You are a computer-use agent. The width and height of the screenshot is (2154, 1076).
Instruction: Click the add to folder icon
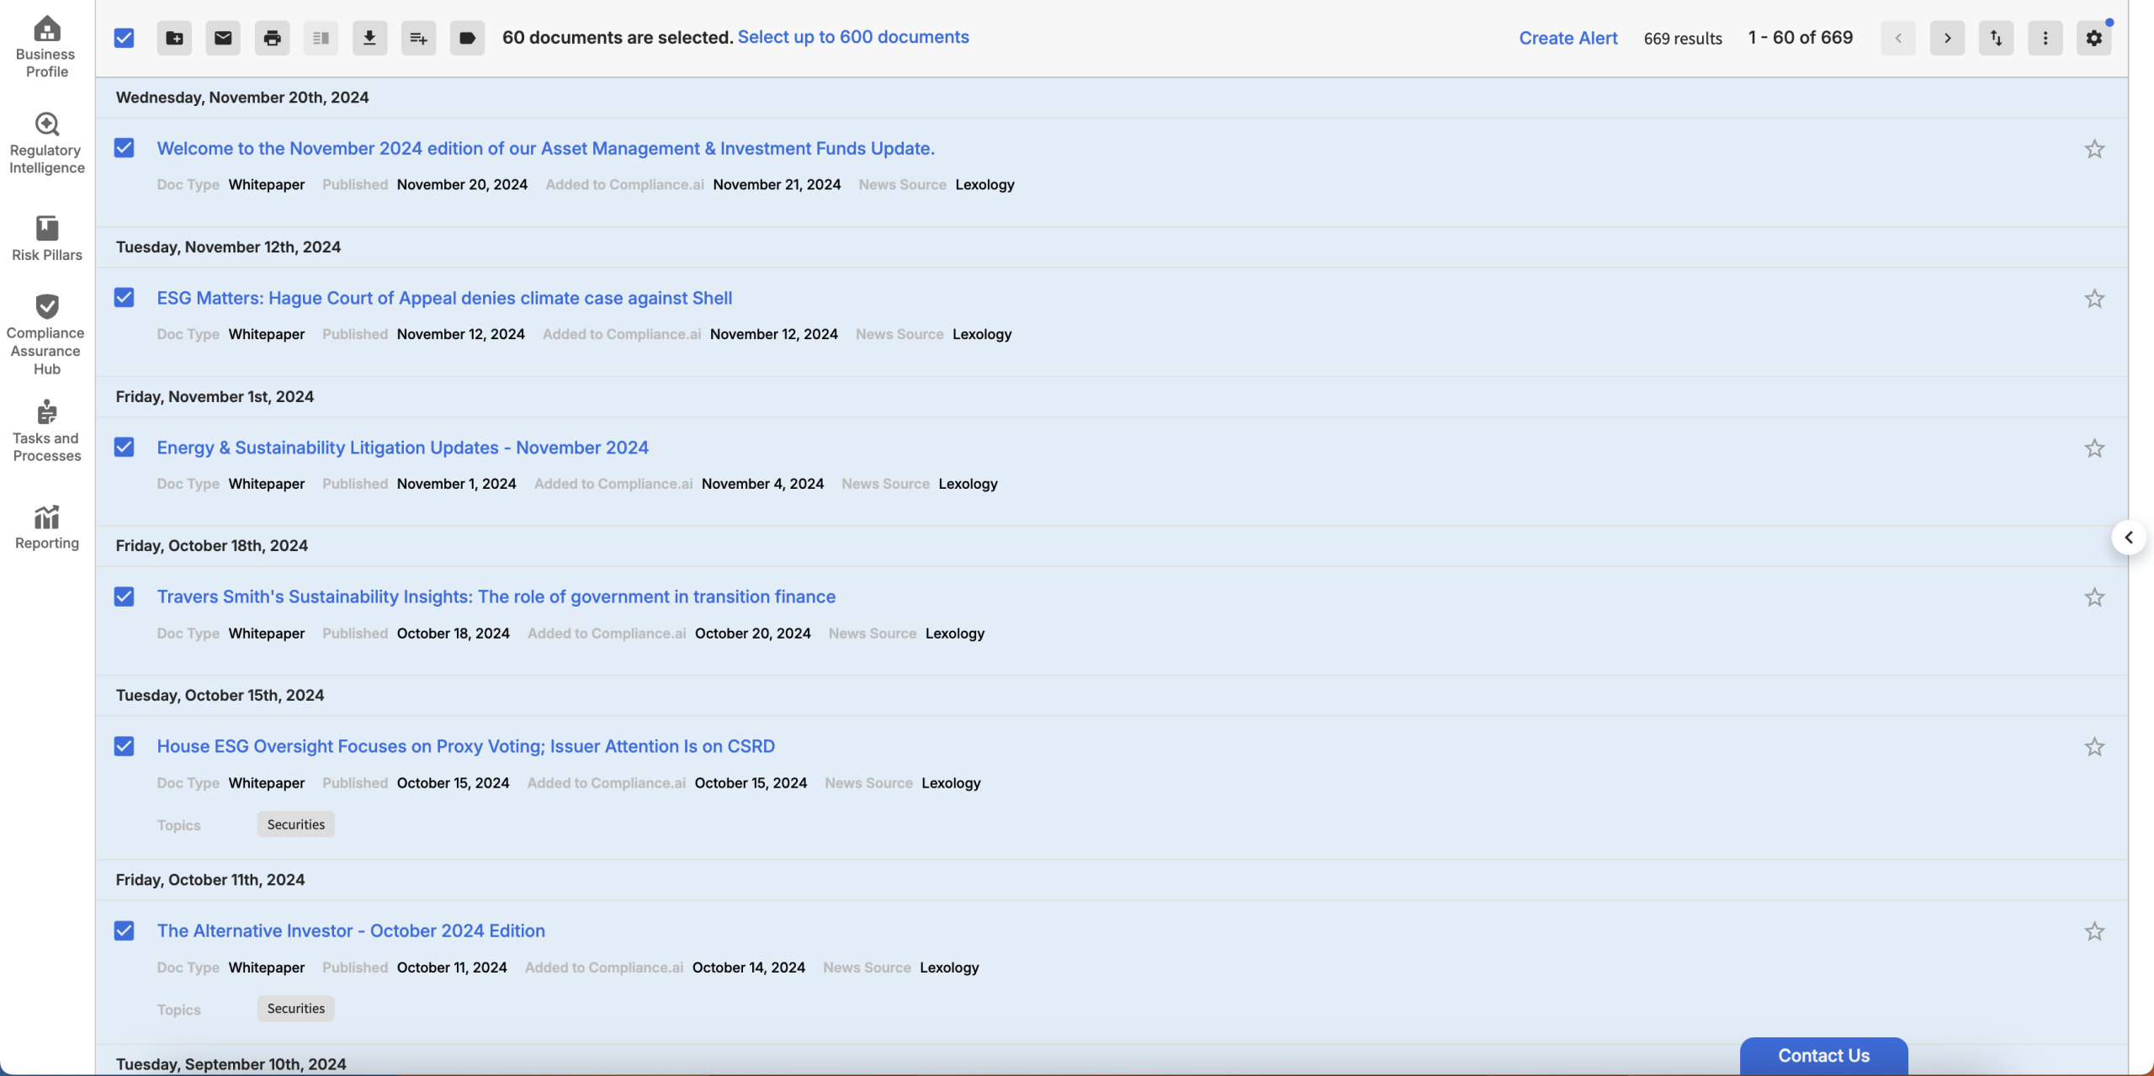pos(174,38)
